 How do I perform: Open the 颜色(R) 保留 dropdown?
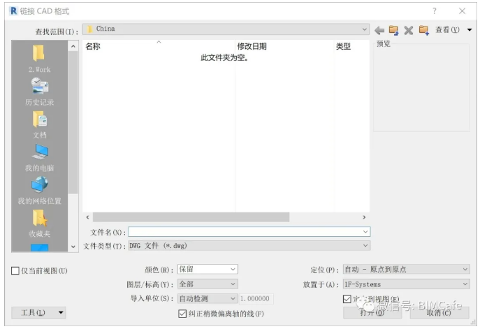(x=208, y=270)
